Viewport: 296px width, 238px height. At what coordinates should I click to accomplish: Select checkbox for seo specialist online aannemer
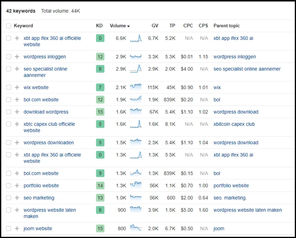tap(9, 69)
